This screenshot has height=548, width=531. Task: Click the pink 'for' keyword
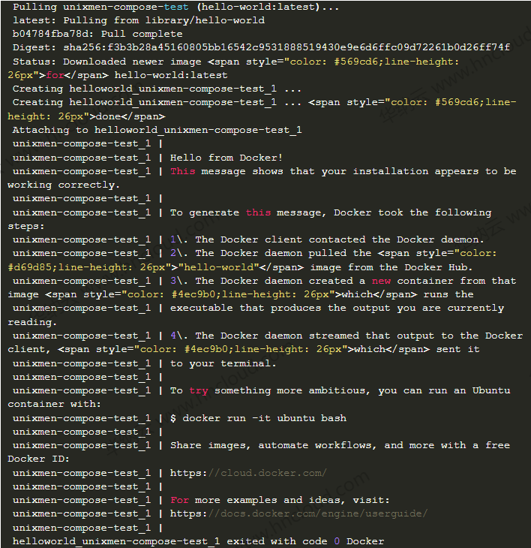point(55,76)
